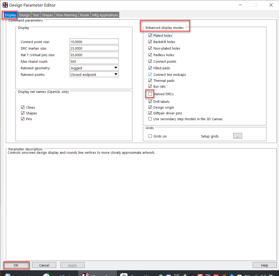The width and height of the screenshot is (279, 276).
Task: Open the Setup grids browse button
Action: click(237, 136)
